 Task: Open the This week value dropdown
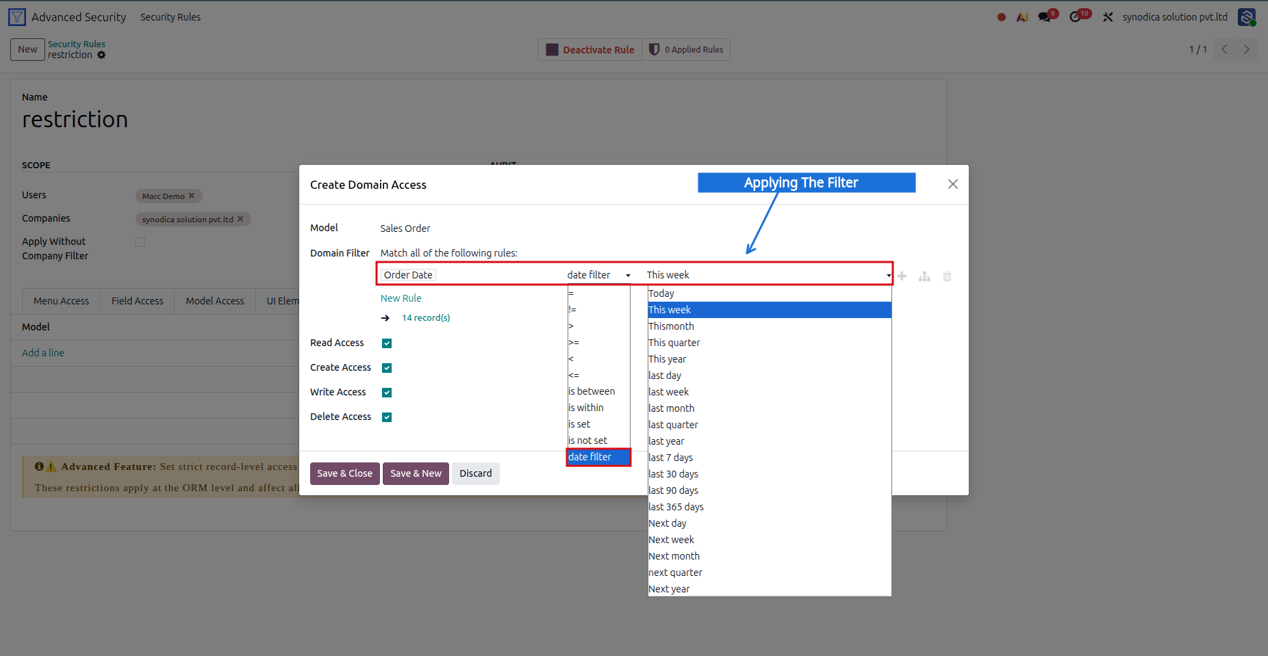[x=768, y=275]
